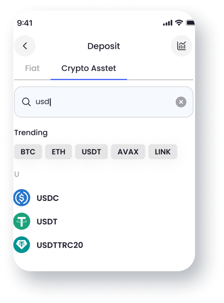
Task: Choose the BTC trending chip
Action: [28, 152]
